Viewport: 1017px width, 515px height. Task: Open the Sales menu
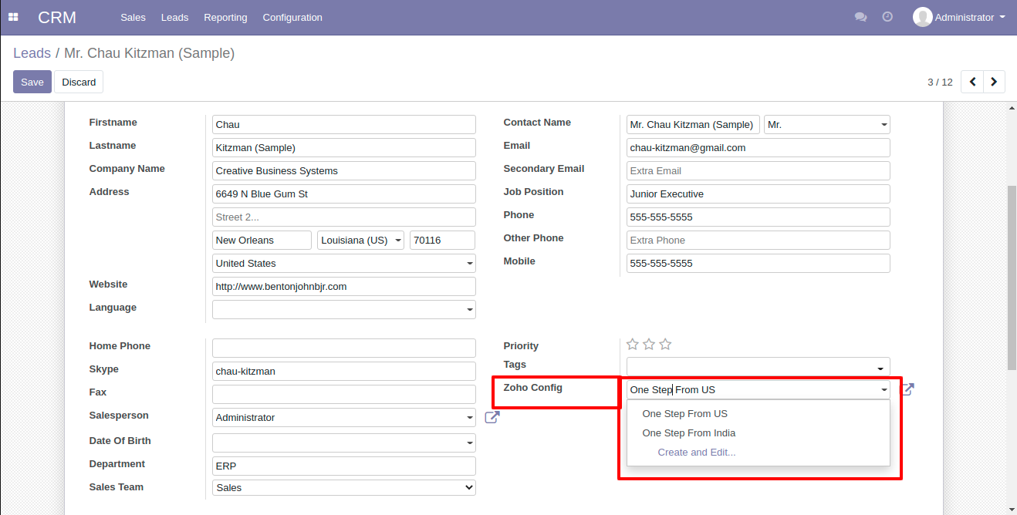133,17
